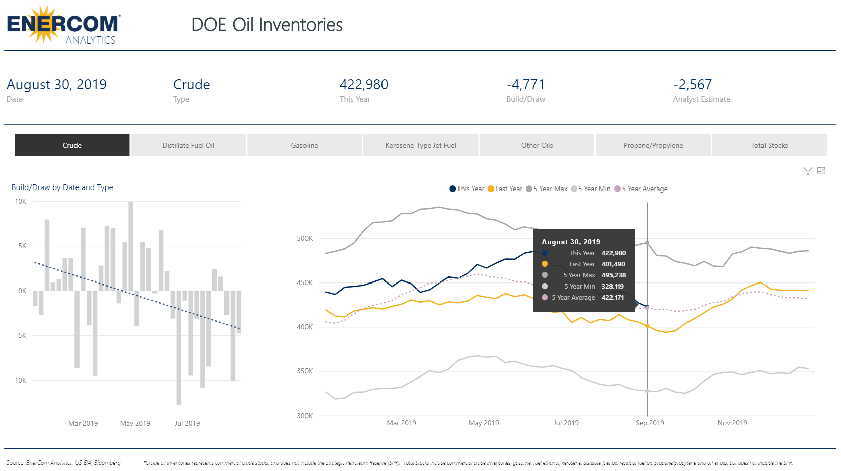Click the tooltip 5 Year Max value 495,238
Viewport: 841px width, 471px height.
point(614,275)
